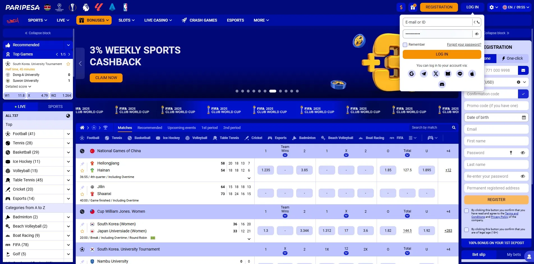Switch to the Upcoming events tab
Viewport: 534px width, 264px height.
181,128
